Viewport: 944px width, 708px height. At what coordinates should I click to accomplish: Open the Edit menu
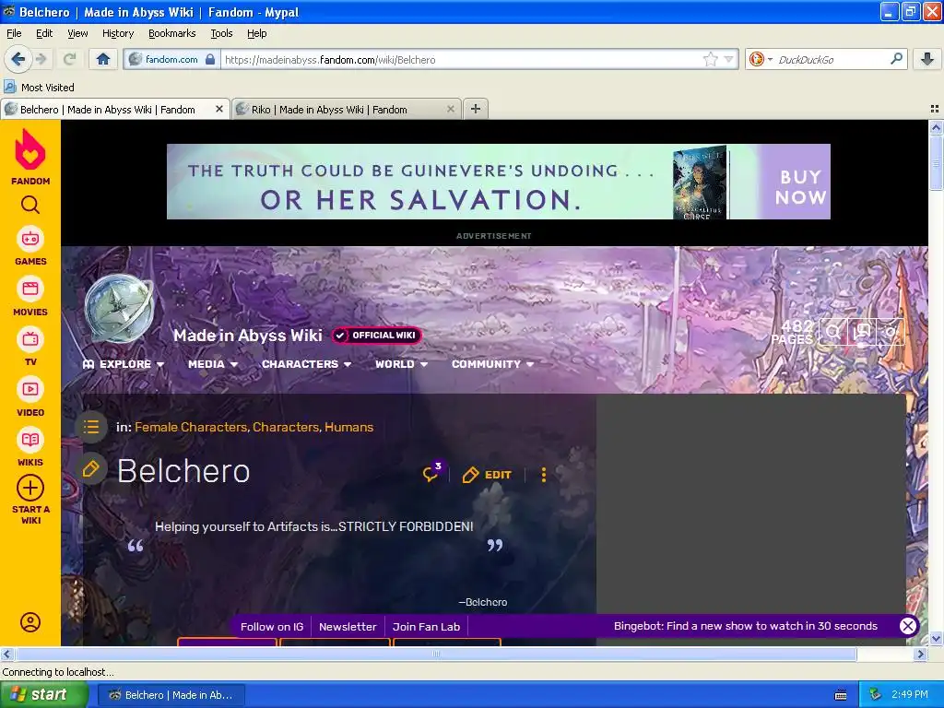pyautogui.click(x=44, y=33)
